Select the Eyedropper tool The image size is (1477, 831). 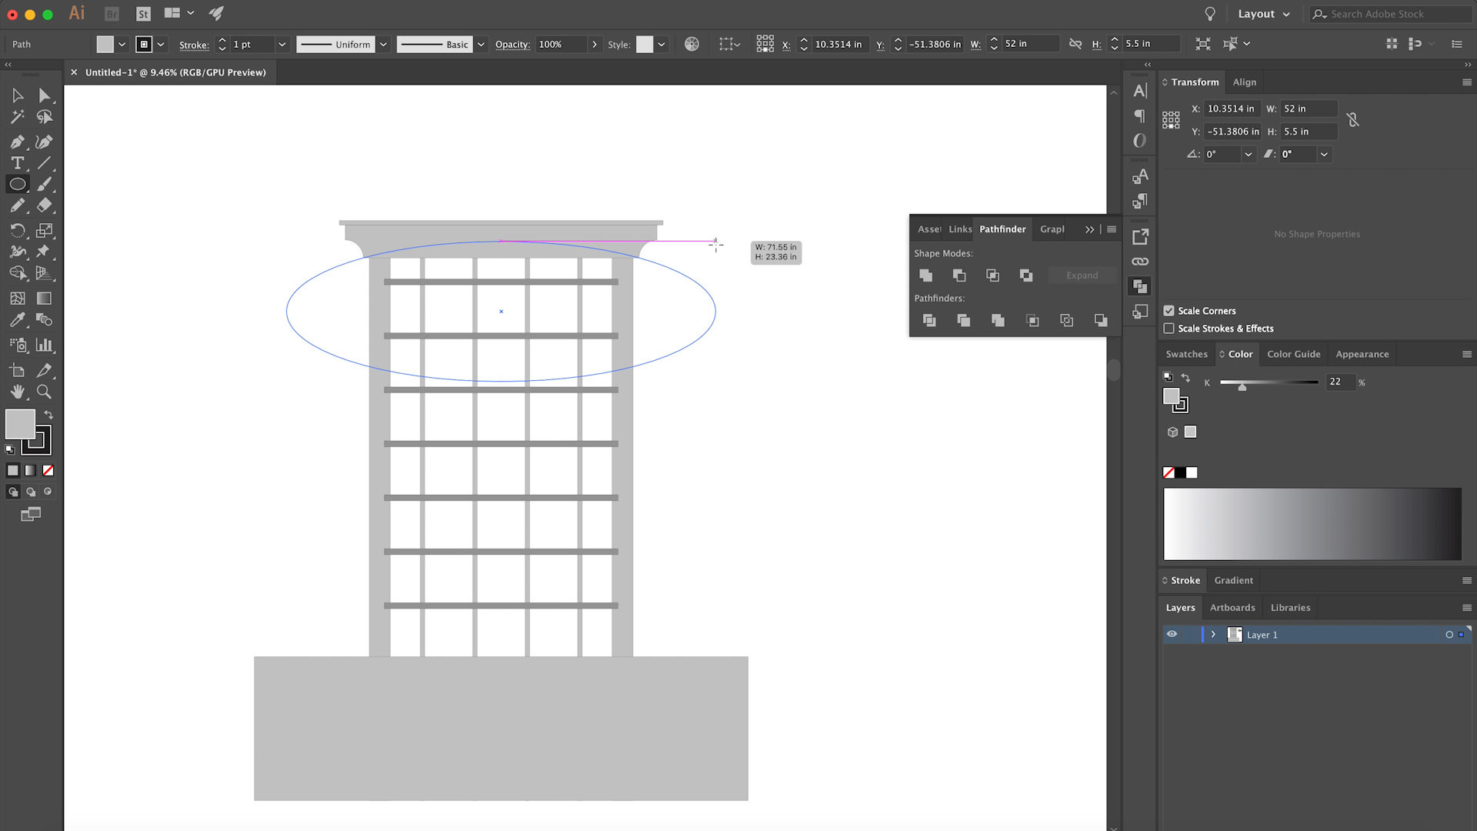pyautogui.click(x=17, y=320)
